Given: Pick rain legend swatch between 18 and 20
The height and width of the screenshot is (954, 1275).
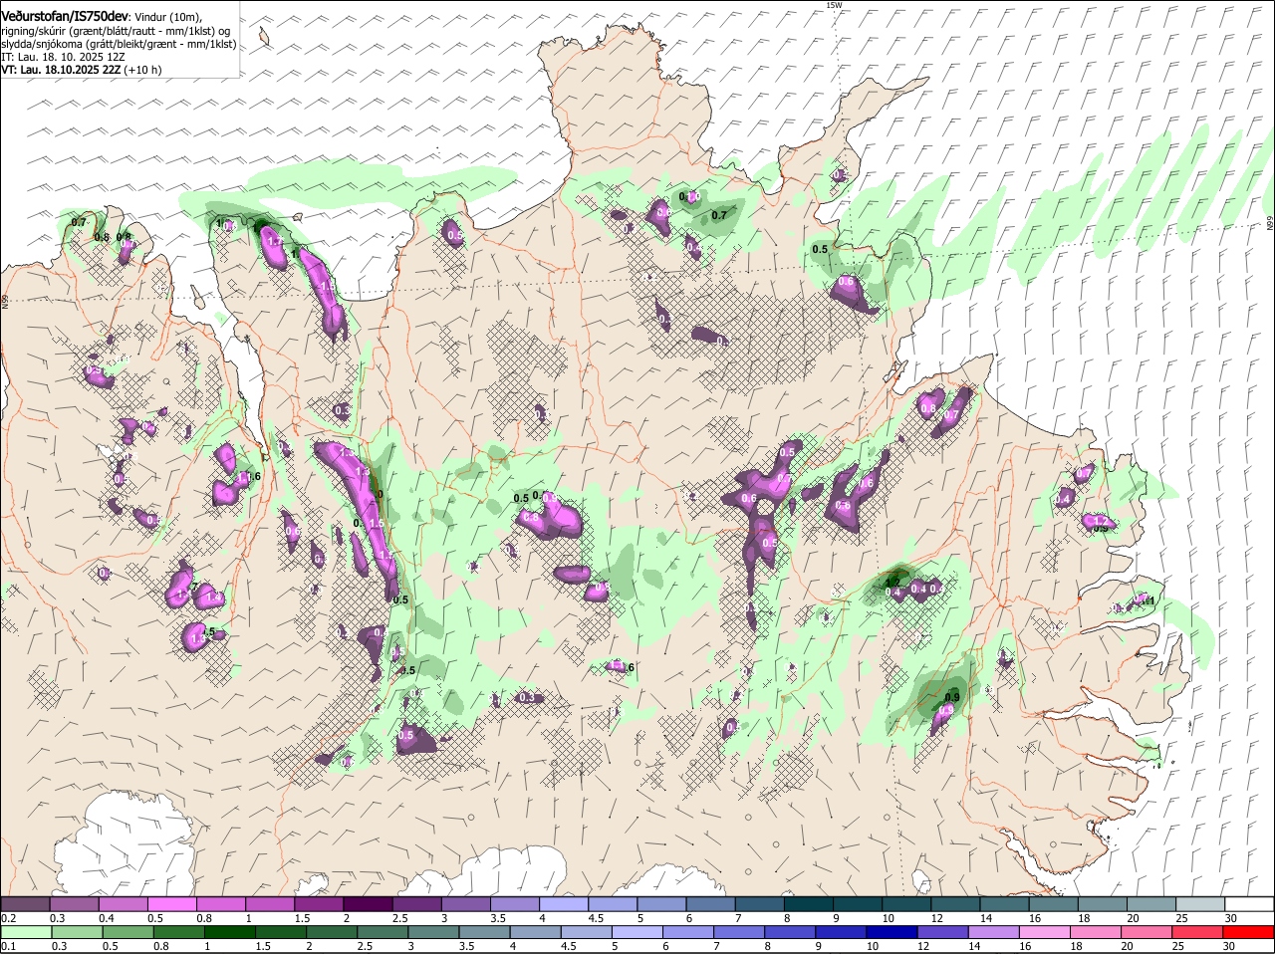Looking at the screenshot, I should coord(1097,932).
